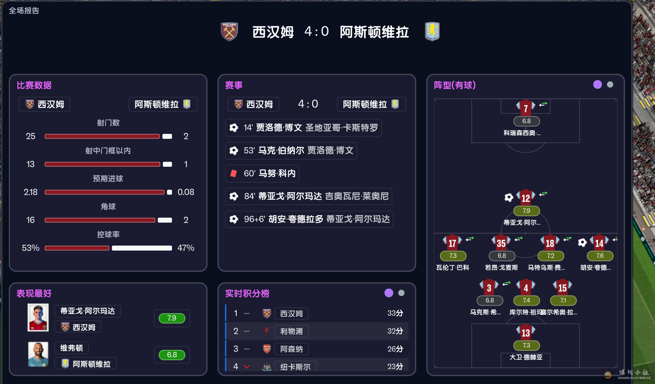Click number 12 shirt in formation
655x384 pixels.
tap(526, 198)
